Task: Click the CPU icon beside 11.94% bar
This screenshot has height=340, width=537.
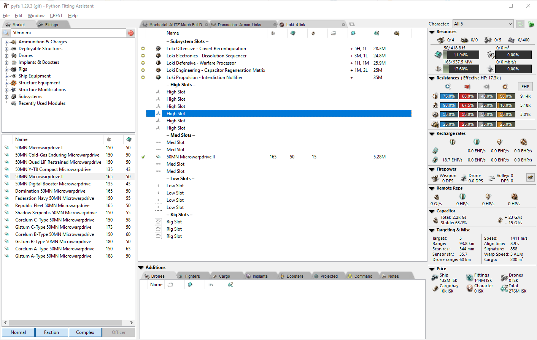Action: (438, 55)
